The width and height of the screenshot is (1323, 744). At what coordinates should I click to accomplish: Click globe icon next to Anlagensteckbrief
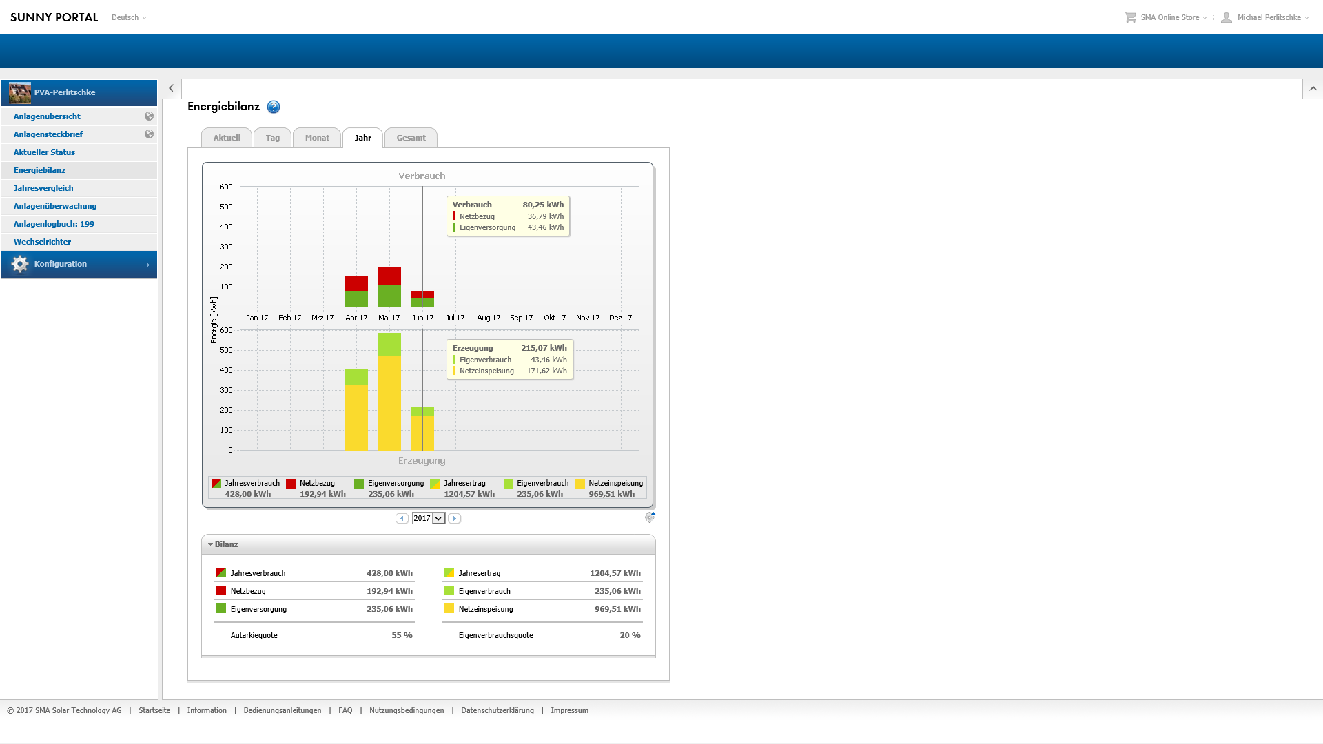[x=149, y=134]
